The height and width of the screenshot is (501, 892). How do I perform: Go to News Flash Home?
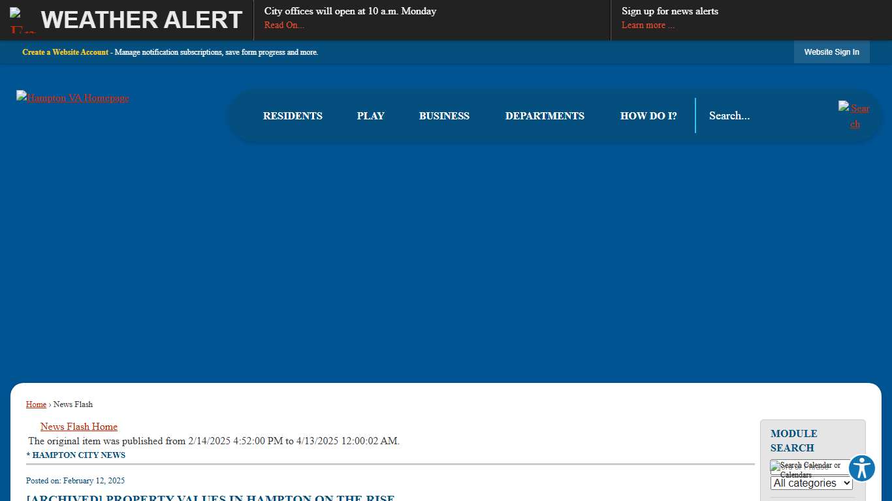(x=79, y=427)
